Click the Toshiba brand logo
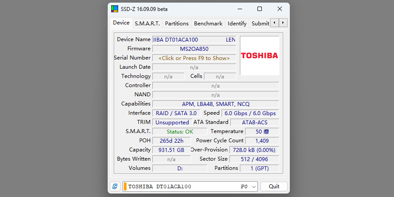Image resolution: width=394 pixels, height=197 pixels. [x=259, y=56]
